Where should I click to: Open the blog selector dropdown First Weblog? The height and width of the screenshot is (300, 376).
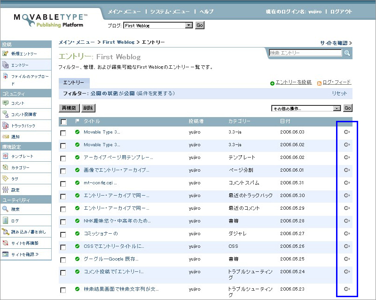tap(158, 25)
